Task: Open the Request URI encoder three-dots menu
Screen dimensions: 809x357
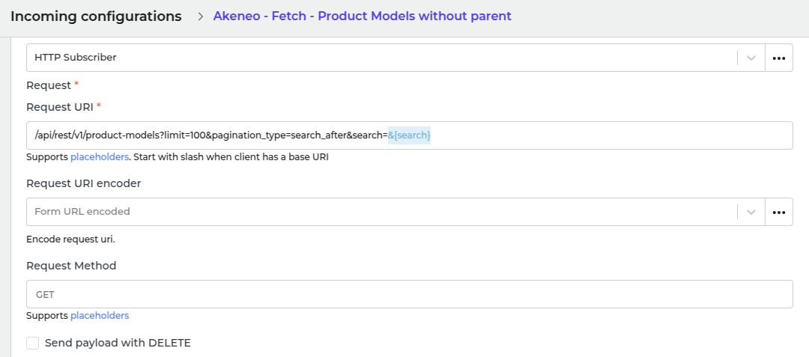Action: (778, 212)
